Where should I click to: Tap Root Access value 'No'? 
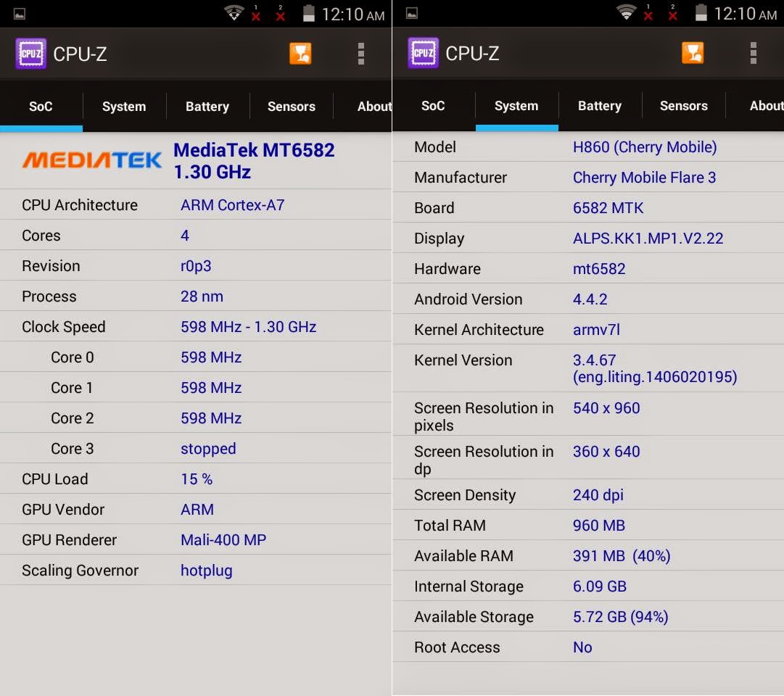(x=582, y=647)
